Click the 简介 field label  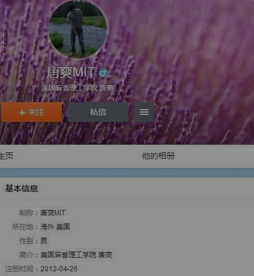tap(26, 255)
